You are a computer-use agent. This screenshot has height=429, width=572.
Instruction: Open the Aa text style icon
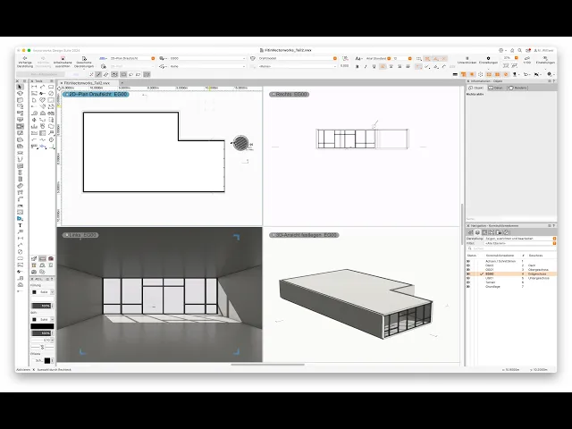tap(358, 58)
